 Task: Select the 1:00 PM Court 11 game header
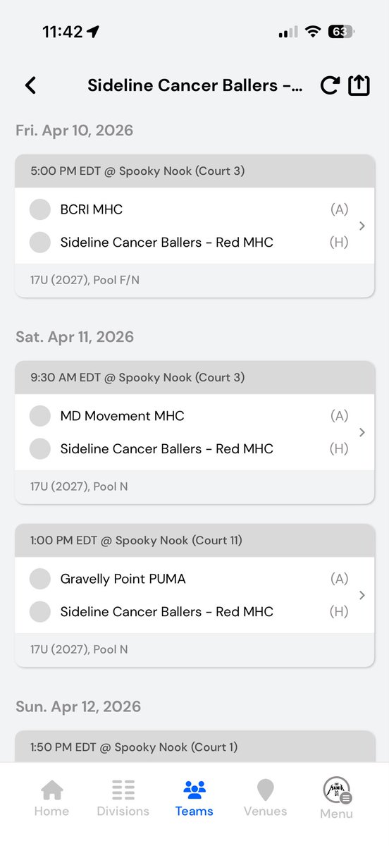coord(194,541)
